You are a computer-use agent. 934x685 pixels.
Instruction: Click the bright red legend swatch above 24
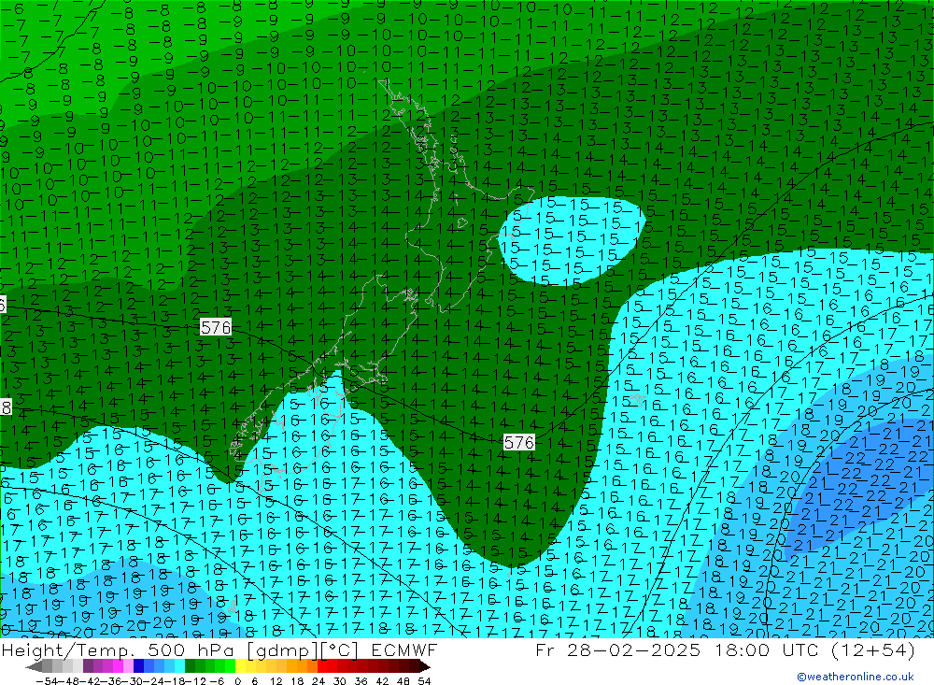click(x=322, y=666)
